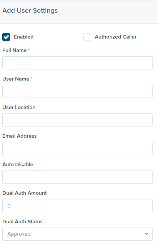Open the Dual Auth Status dropdown
Viewport: 158px width, 248px height.
pos(77,234)
